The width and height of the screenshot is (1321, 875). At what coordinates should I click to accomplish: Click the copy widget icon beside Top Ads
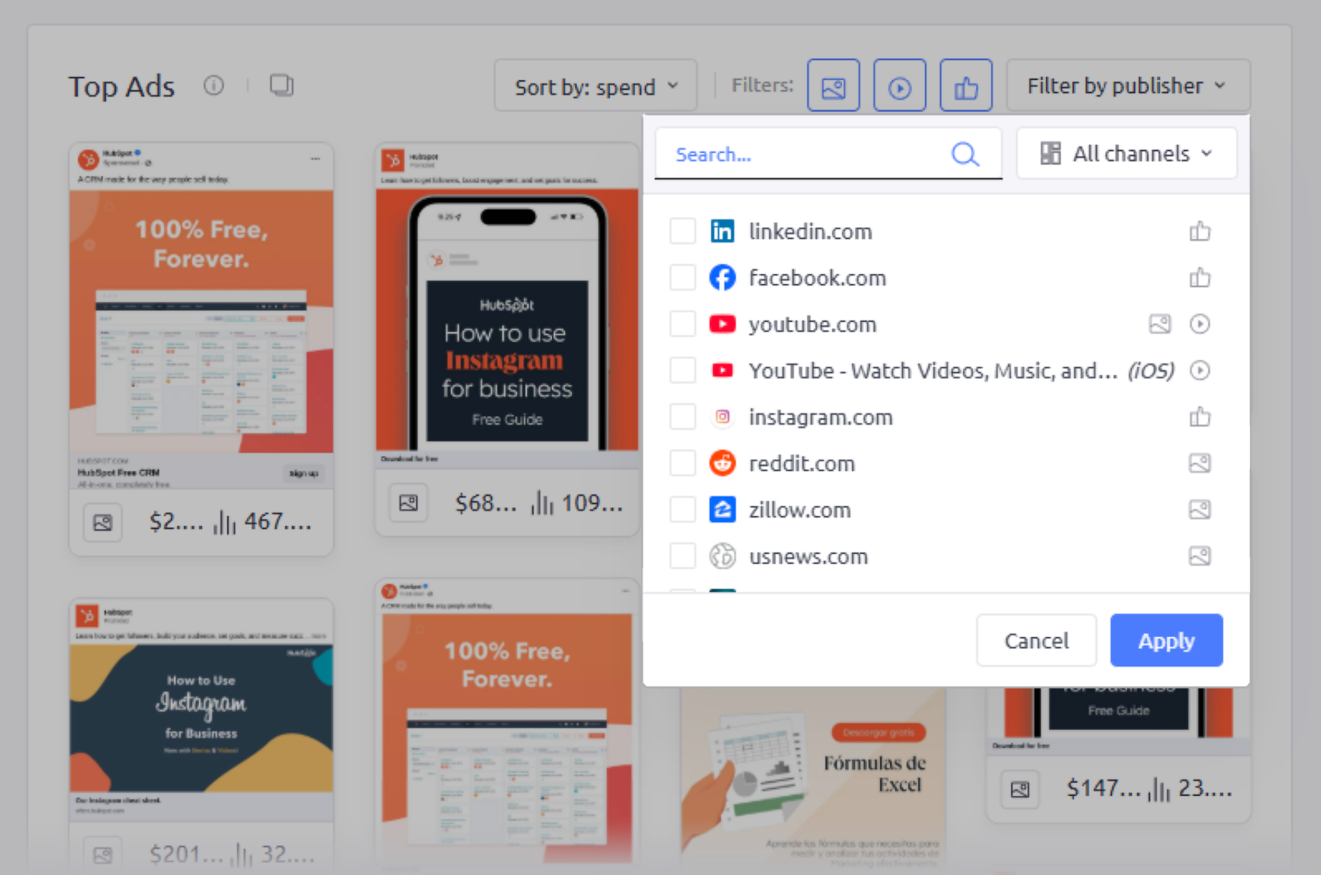click(281, 86)
